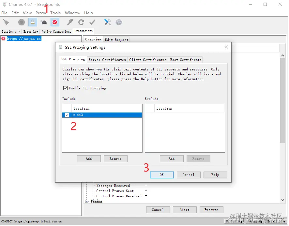Viewport: 289px width, 226px height.
Task: Switch to Session 1 tab
Action: click(x=11, y=32)
